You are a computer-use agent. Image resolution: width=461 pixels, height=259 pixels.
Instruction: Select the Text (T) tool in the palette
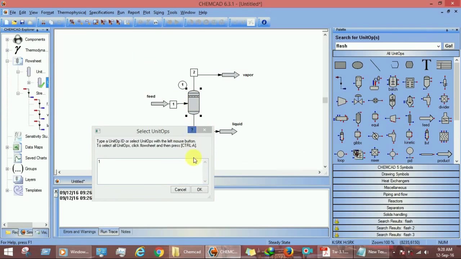click(426, 65)
